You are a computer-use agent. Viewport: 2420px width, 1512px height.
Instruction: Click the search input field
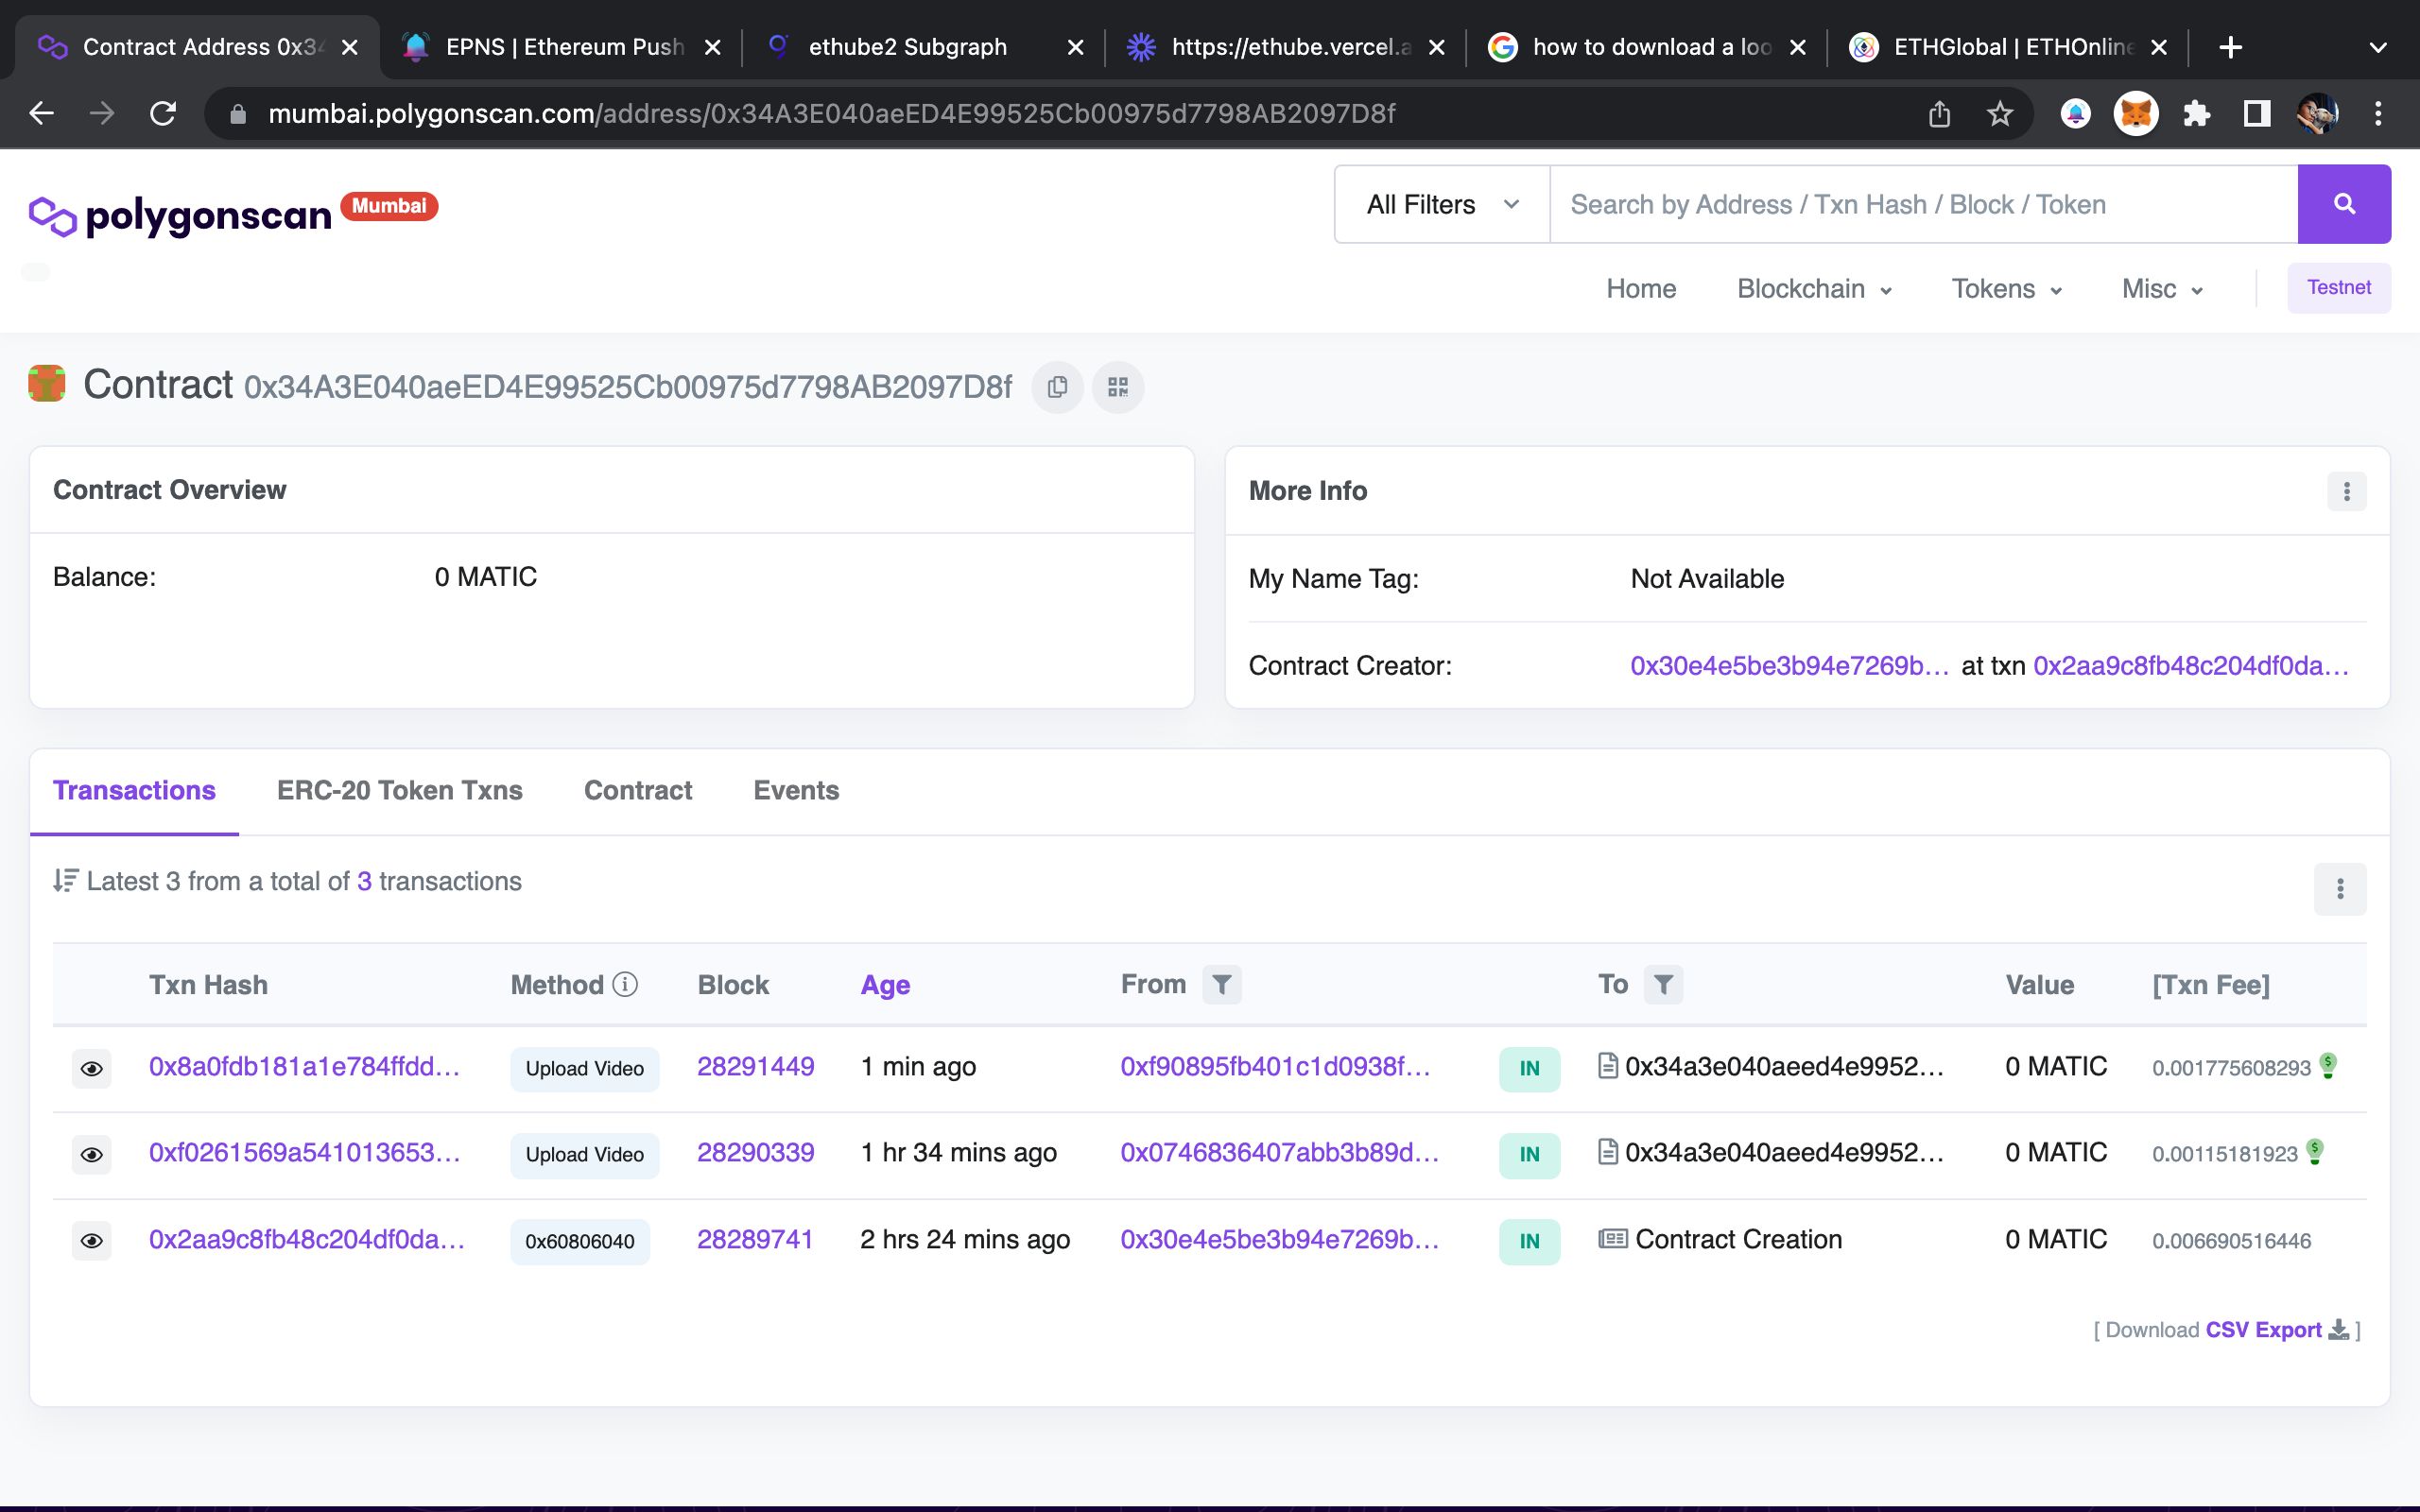(x=1918, y=204)
